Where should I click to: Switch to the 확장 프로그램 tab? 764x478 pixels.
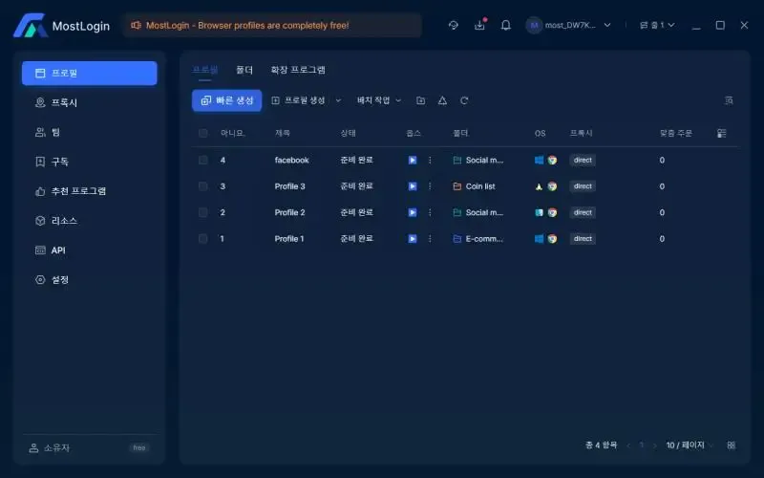[298, 70]
